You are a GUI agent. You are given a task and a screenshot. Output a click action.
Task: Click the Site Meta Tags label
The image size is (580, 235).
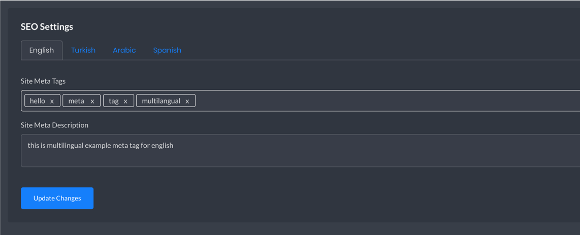click(43, 81)
